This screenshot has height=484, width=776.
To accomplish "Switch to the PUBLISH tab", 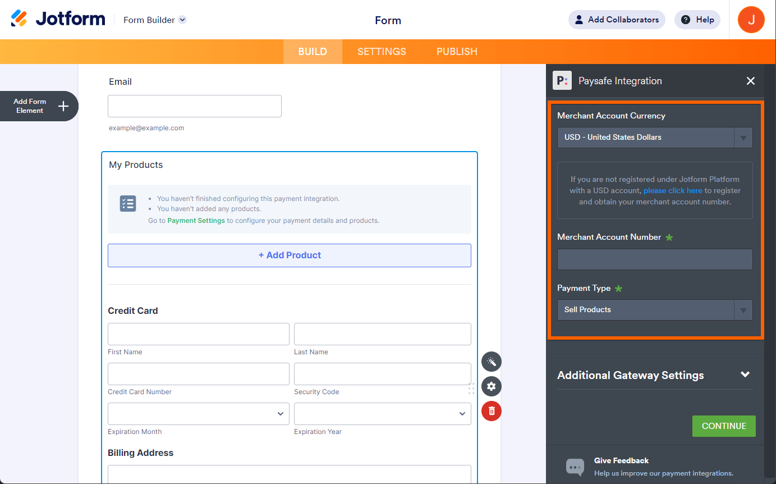I will click(457, 52).
